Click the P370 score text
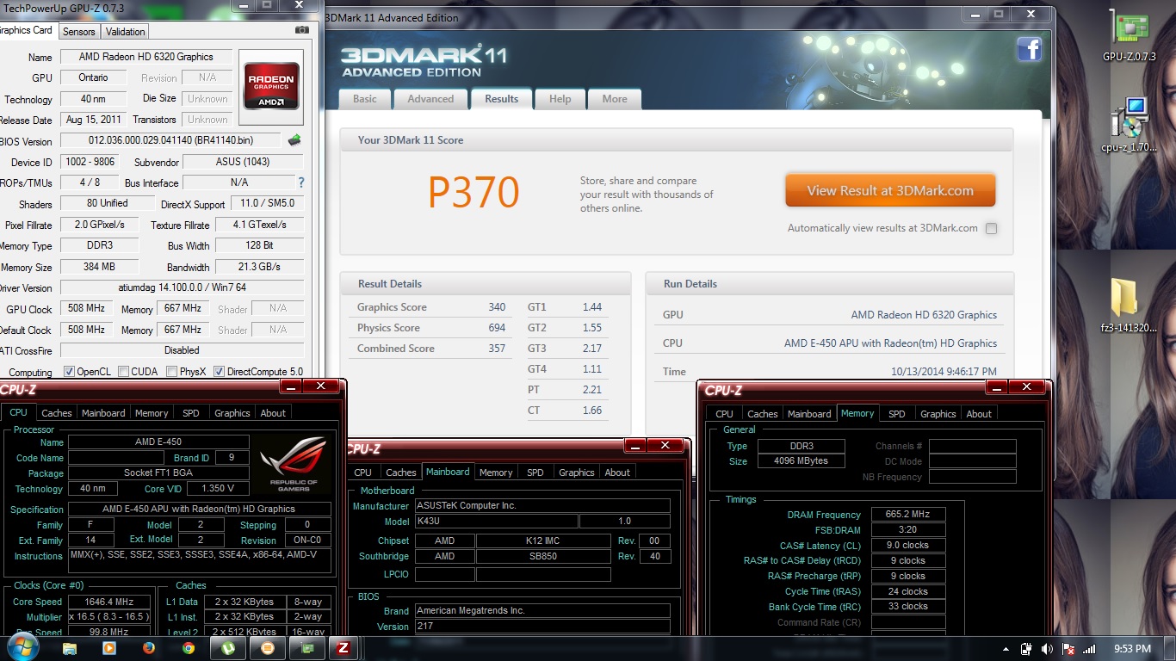Screen dimensions: 1176x661 pyautogui.click(x=473, y=193)
